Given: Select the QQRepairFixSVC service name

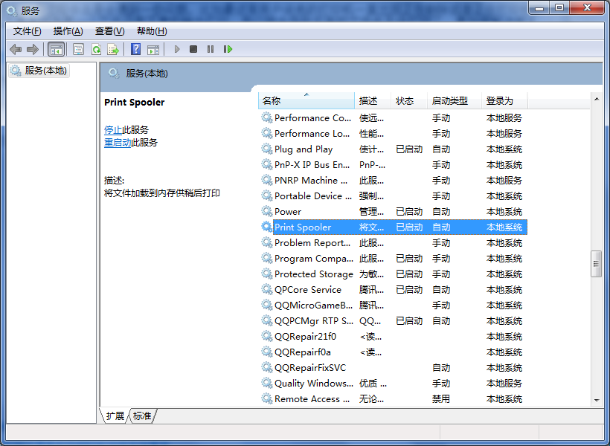Looking at the screenshot, I should pos(310,367).
